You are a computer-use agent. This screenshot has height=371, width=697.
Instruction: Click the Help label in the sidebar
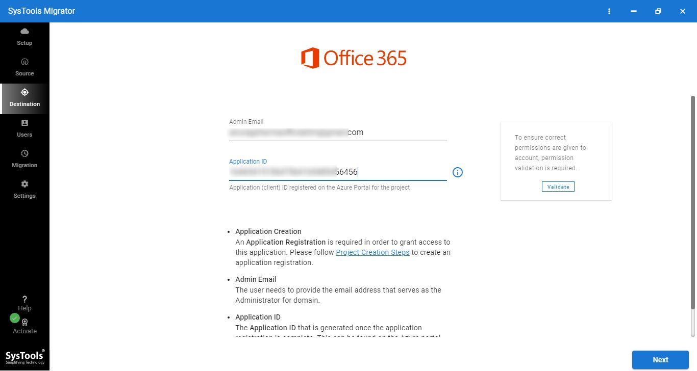tap(24, 308)
